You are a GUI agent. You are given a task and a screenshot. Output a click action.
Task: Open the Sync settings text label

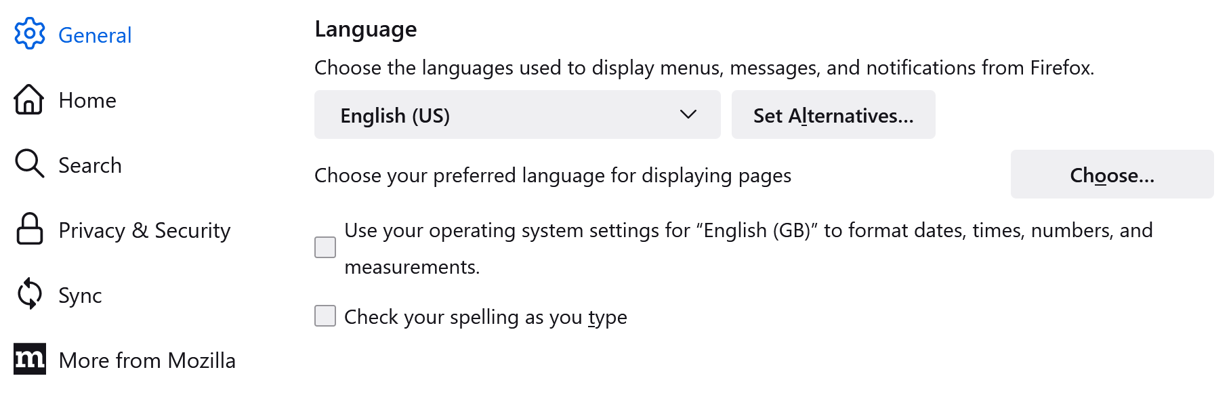[80, 295]
